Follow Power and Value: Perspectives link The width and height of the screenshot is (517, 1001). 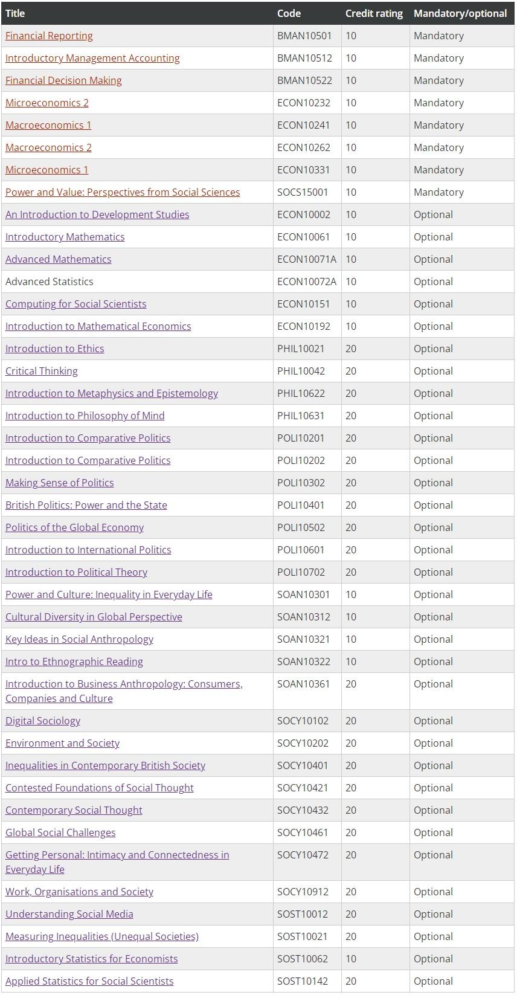(123, 192)
